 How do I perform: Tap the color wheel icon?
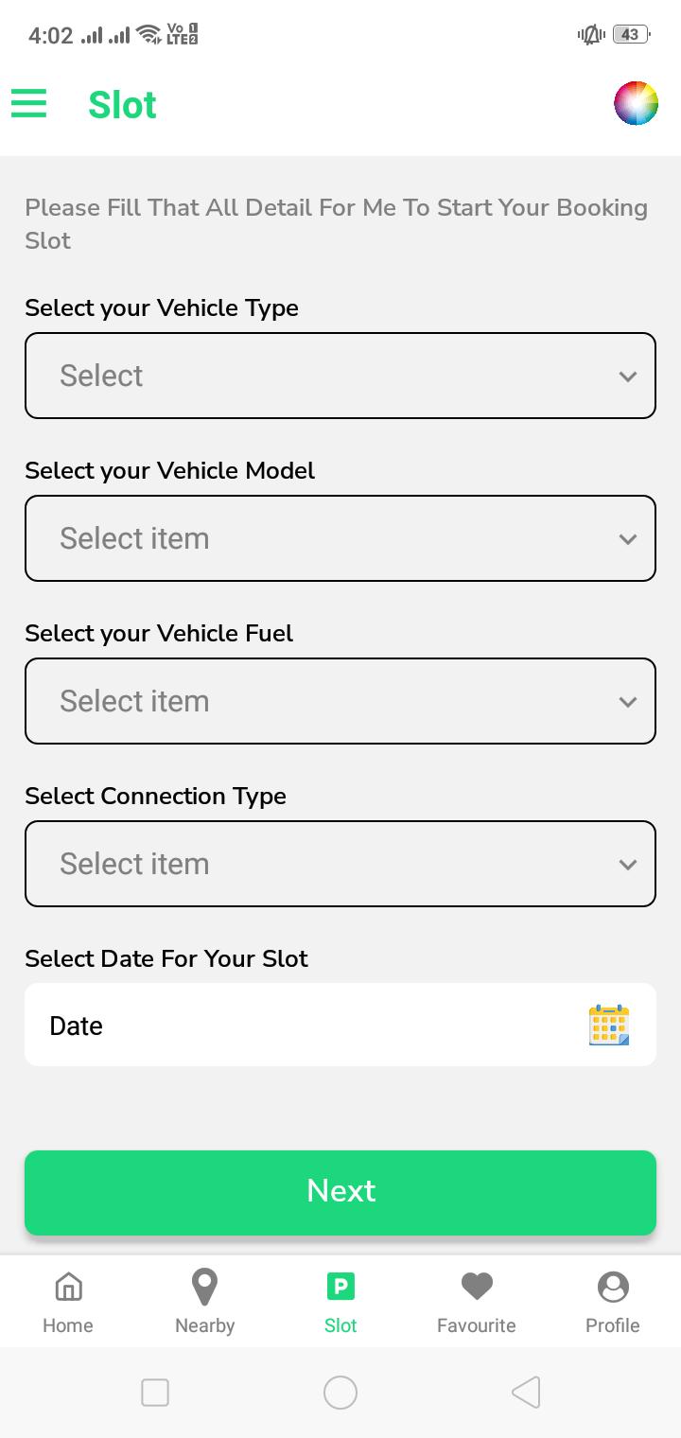[x=636, y=103]
